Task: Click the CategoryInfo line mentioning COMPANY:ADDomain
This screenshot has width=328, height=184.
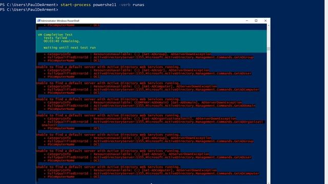Action: (x=143, y=102)
